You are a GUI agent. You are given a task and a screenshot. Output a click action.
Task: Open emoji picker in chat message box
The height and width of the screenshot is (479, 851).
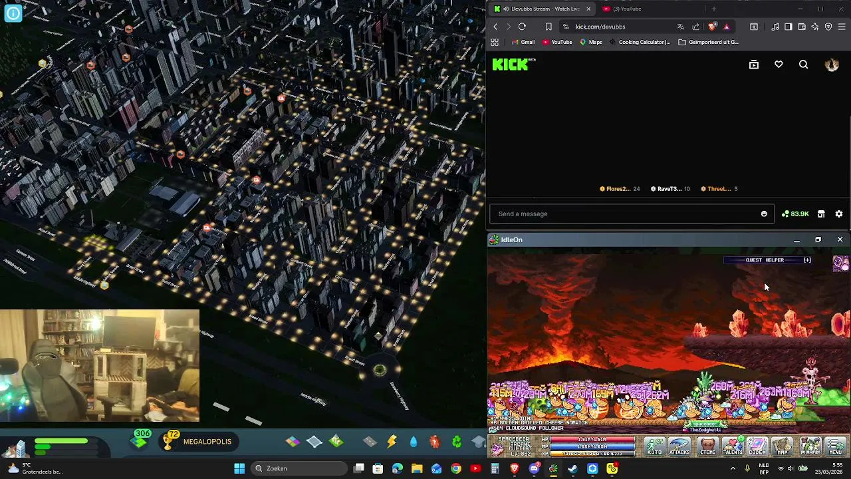click(x=764, y=214)
